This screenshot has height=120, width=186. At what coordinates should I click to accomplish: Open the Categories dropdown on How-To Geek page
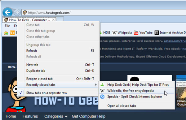[56, 117]
